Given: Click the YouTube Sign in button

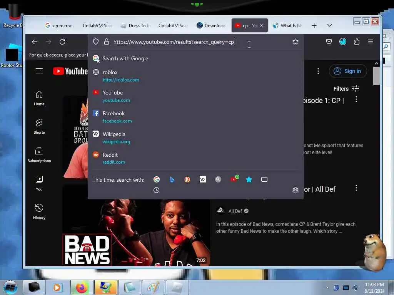Looking at the screenshot, I should pos(348,71).
